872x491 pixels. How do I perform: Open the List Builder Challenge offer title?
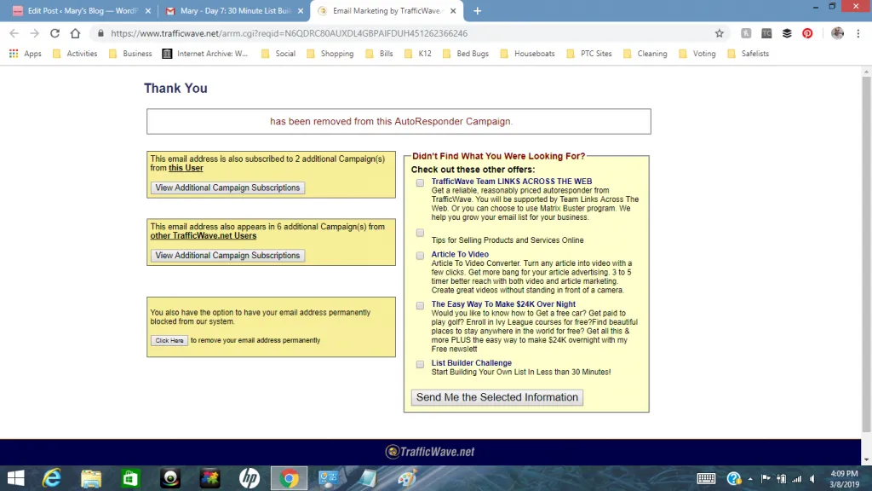(x=472, y=363)
